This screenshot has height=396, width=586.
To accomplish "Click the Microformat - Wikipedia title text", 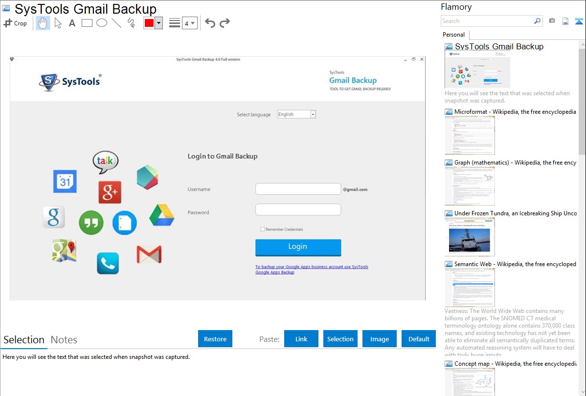I will pyautogui.click(x=515, y=112).
